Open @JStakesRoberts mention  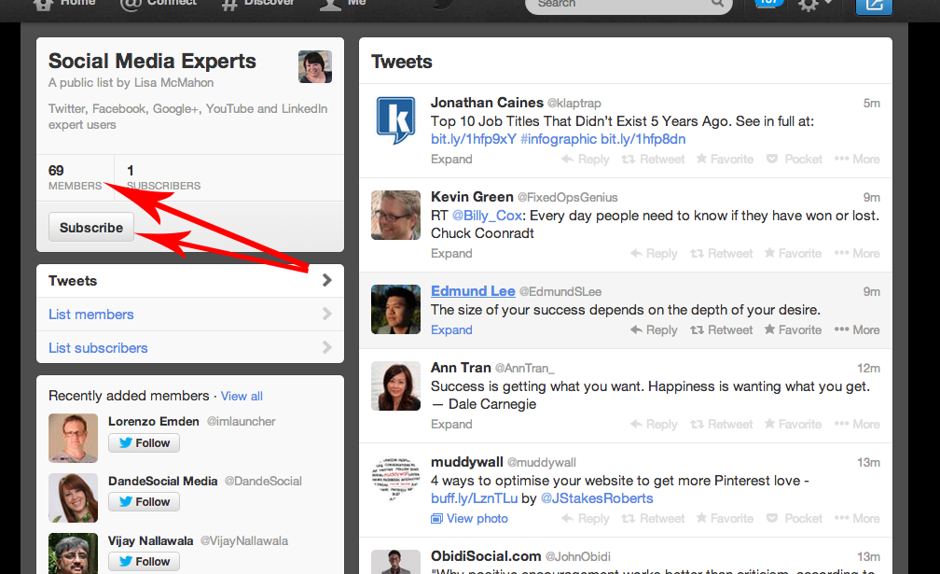[597, 498]
